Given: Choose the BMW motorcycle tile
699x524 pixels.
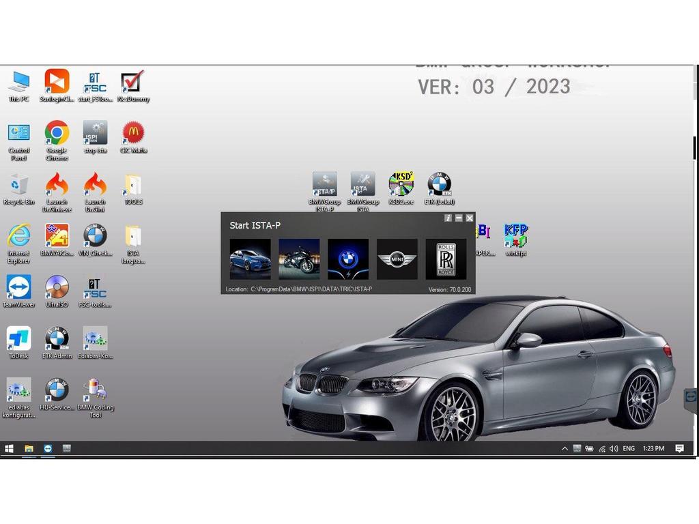Looking at the screenshot, I should pos(299,259).
